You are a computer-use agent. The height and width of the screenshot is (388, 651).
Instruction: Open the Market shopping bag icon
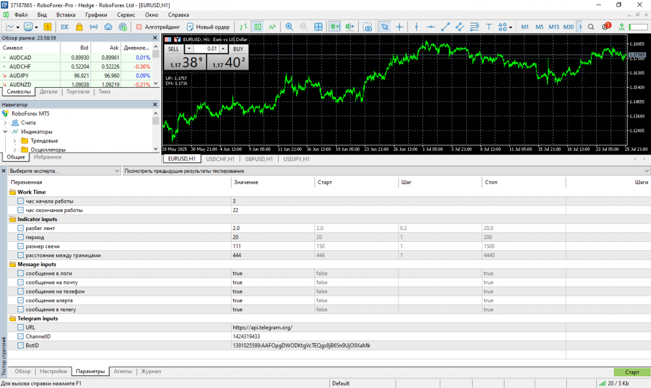tap(79, 27)
